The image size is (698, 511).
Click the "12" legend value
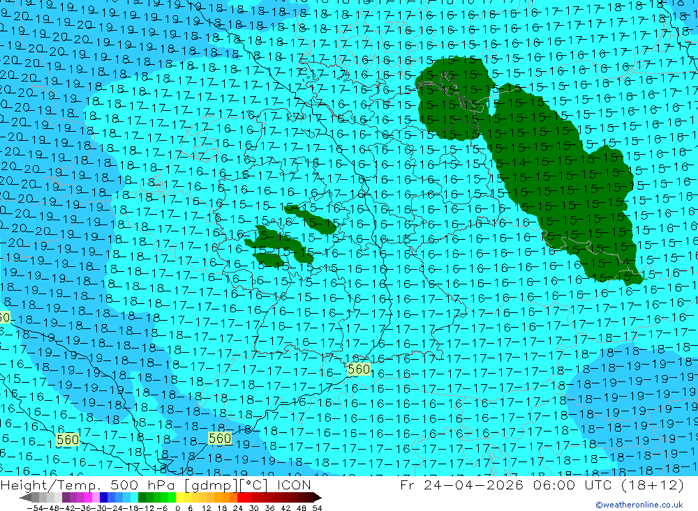207,508
